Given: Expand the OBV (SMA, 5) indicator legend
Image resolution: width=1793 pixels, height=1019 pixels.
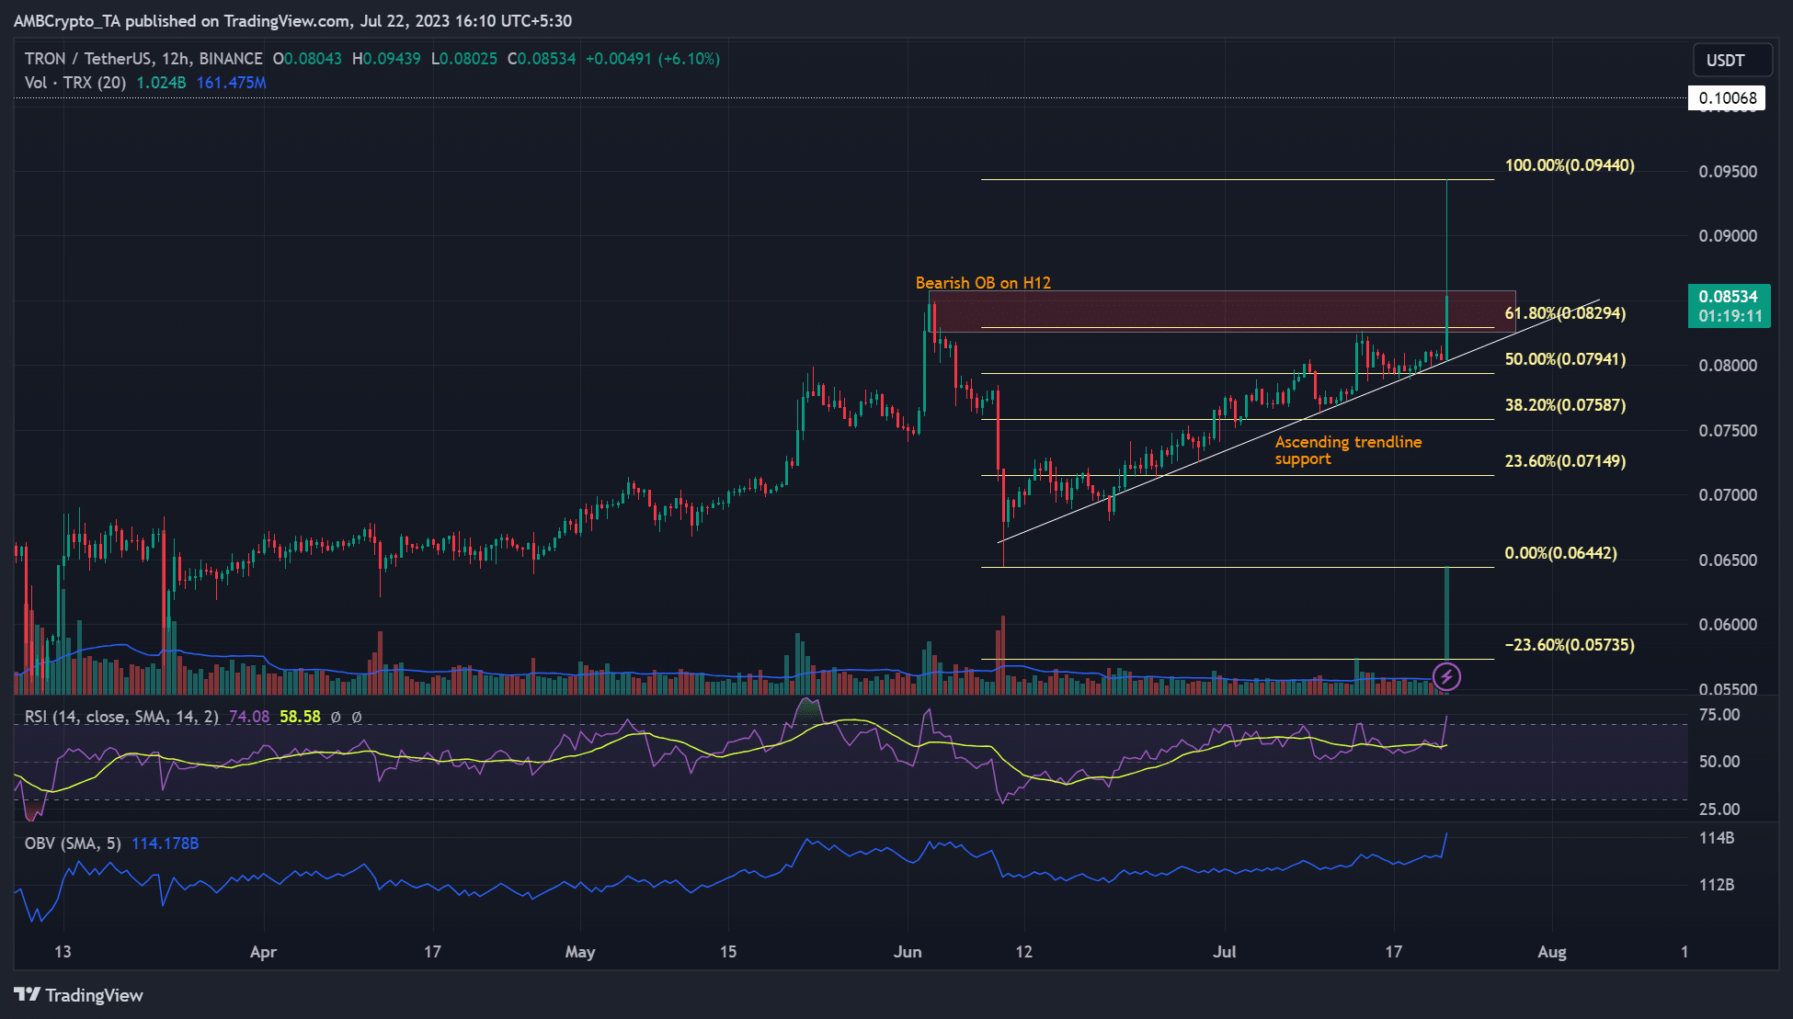Looking at the screenshot, I should 73,844.
